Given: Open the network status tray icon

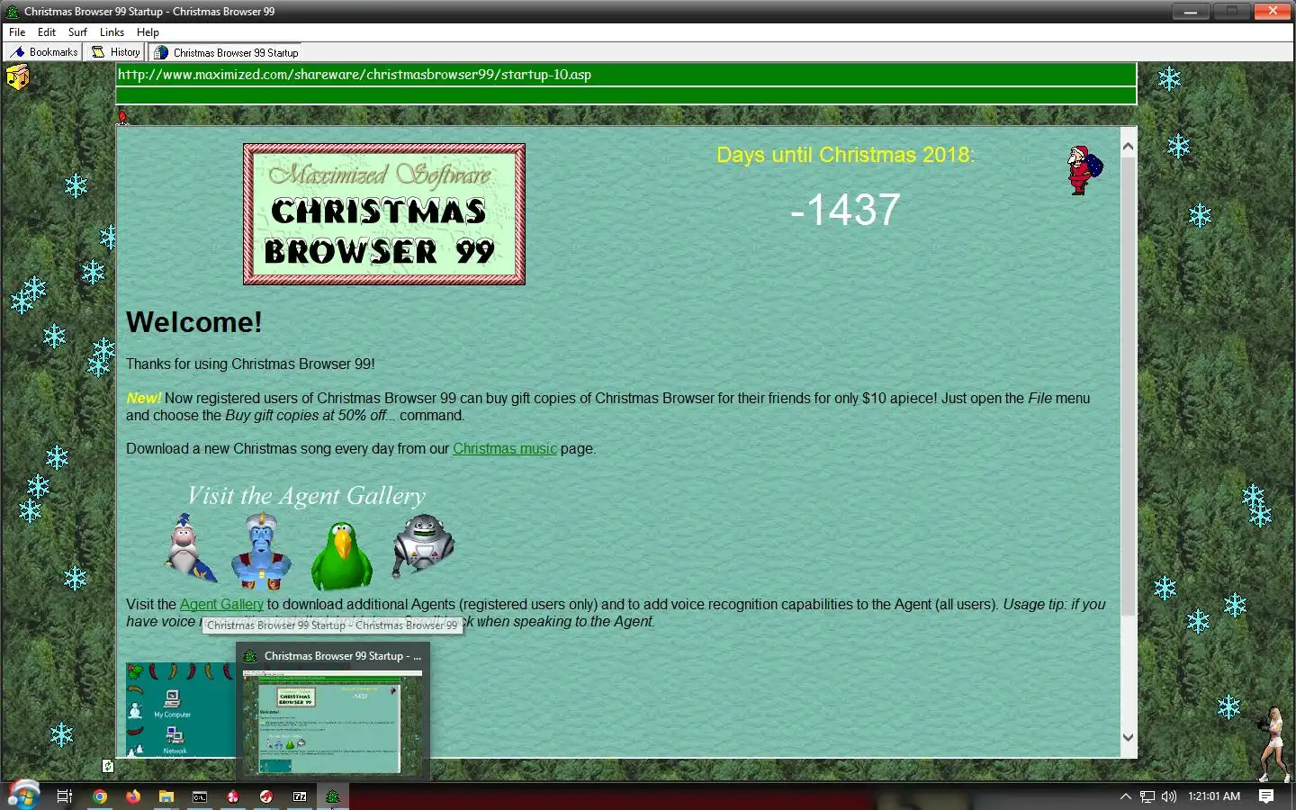Looking at the screenshot, I should (x=1147, y=796).
